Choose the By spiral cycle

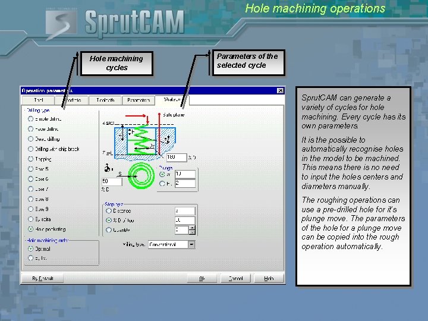pyautogui.click(x=30, y=219)
